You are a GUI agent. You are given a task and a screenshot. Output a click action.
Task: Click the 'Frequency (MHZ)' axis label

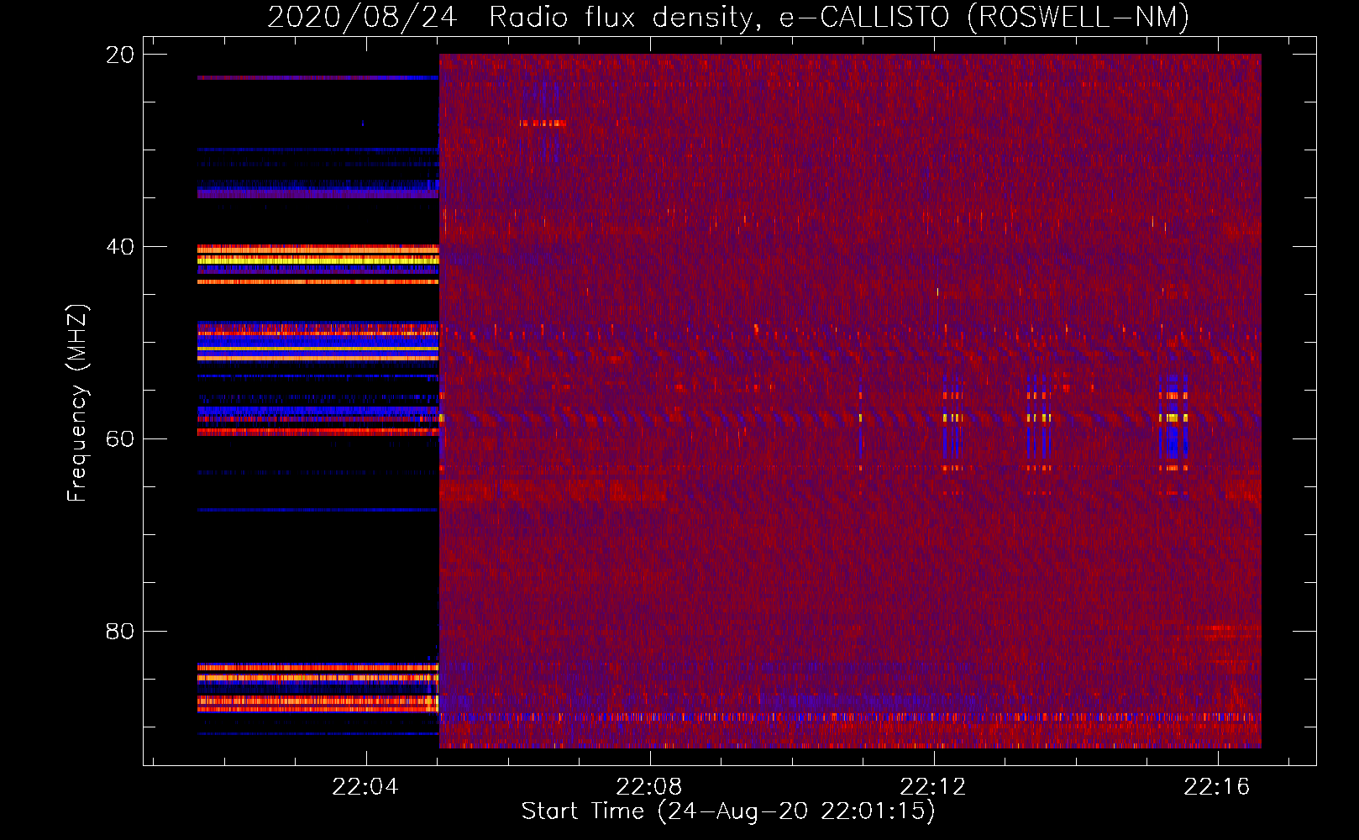77,402
